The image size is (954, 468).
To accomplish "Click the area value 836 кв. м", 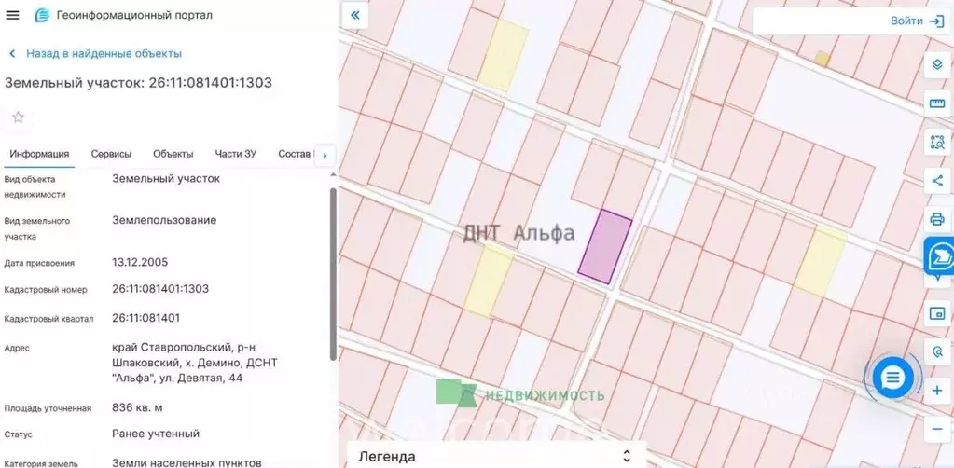I will 137,407.
